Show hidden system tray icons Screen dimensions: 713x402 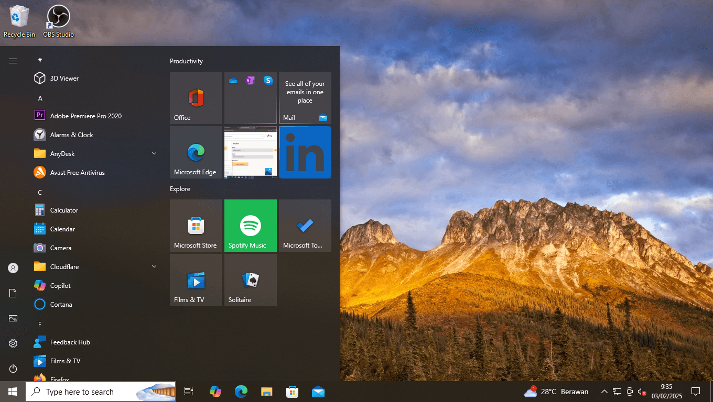604,392
